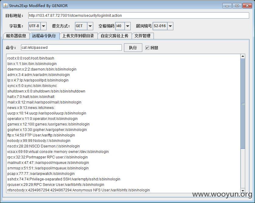Go to the 自定义路径上传 tab

(x=115, y=36)
